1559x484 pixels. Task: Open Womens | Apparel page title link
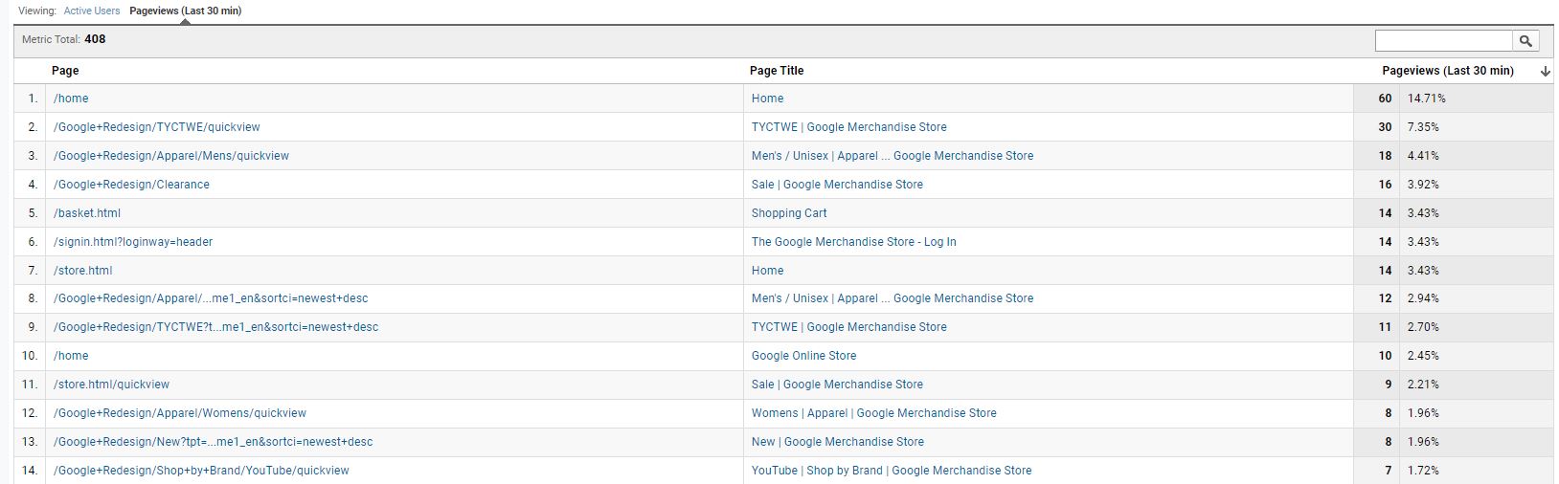pyautogui.click(x=873, y=413)
